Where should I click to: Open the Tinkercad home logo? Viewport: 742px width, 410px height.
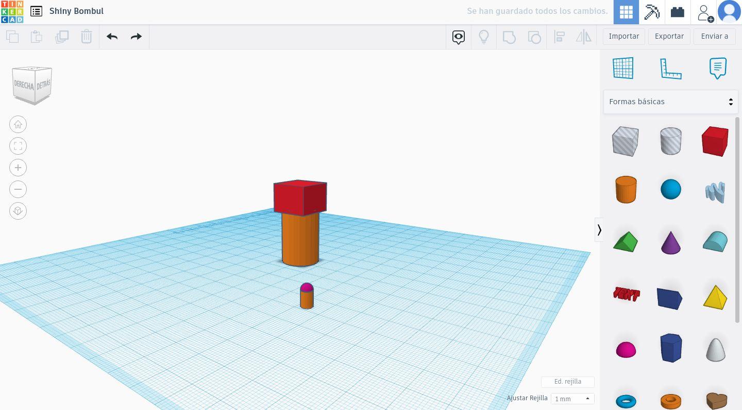12,12
